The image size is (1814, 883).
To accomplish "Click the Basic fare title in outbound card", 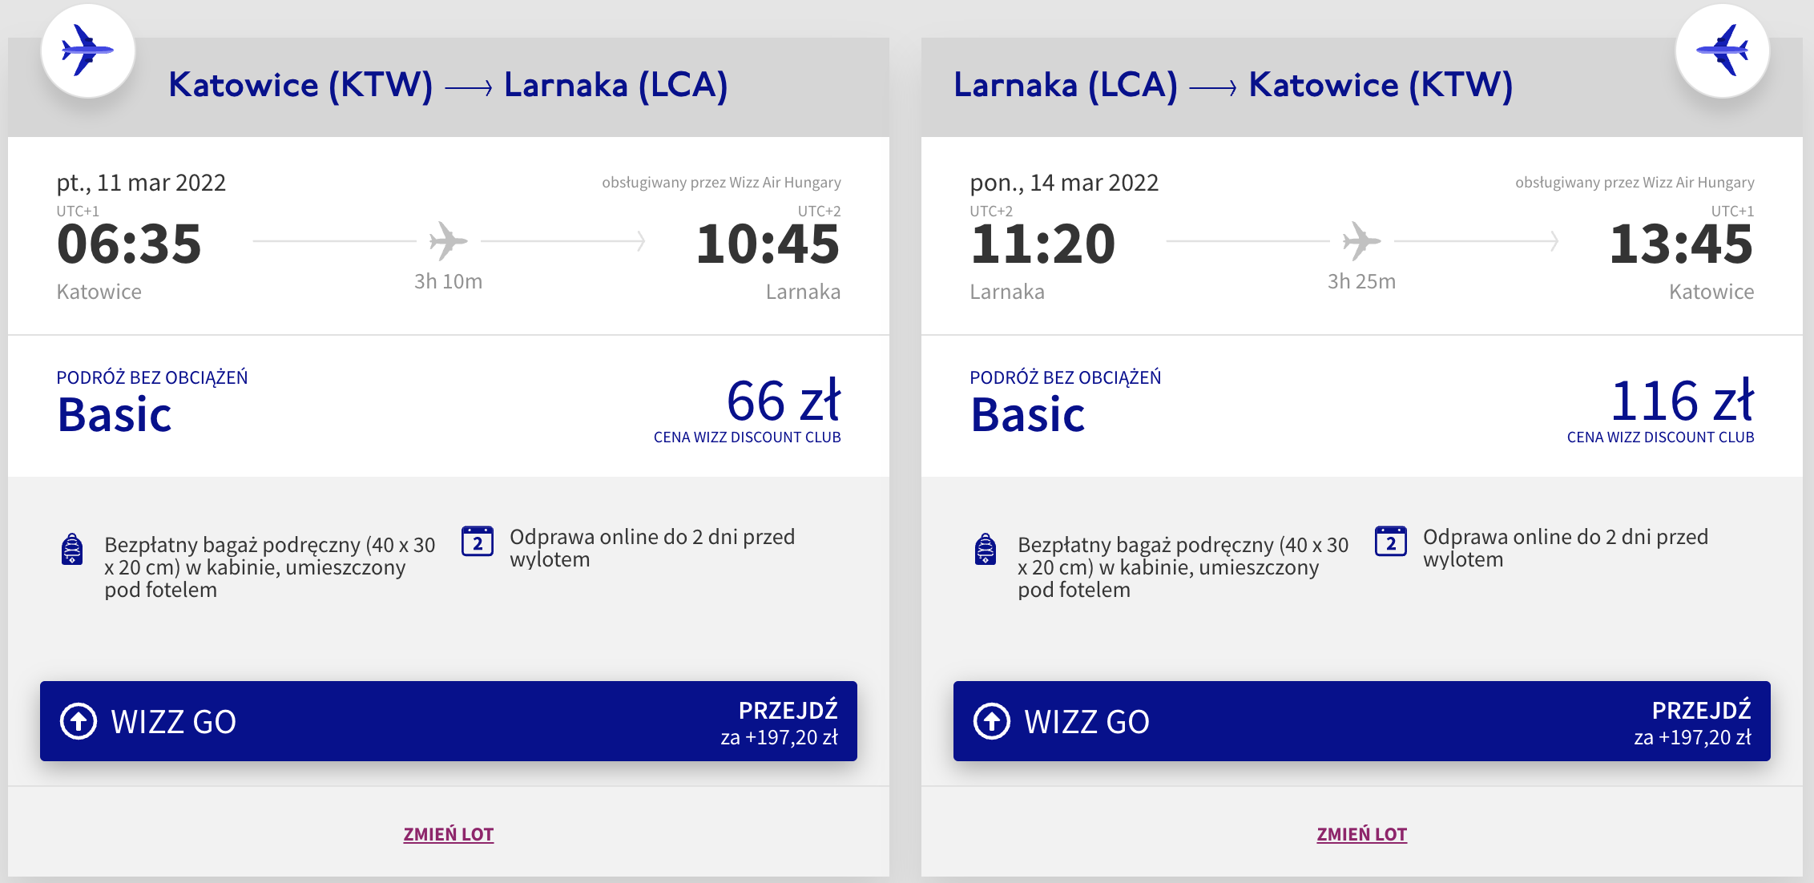I will coord(115,415).
